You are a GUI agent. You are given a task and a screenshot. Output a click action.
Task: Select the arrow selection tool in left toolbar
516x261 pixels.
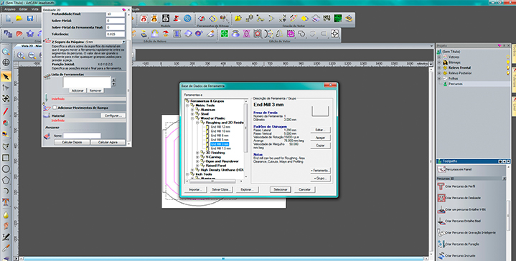[6, 77]
